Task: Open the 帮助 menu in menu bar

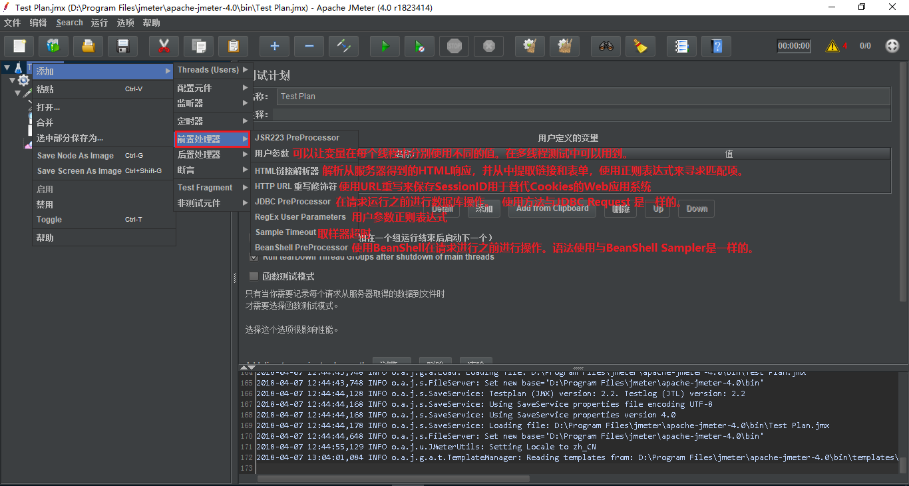Action: (151, 23)
